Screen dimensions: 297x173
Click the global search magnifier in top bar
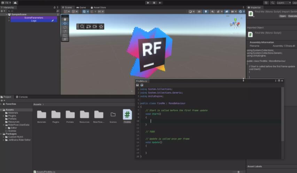click(272, 3)
